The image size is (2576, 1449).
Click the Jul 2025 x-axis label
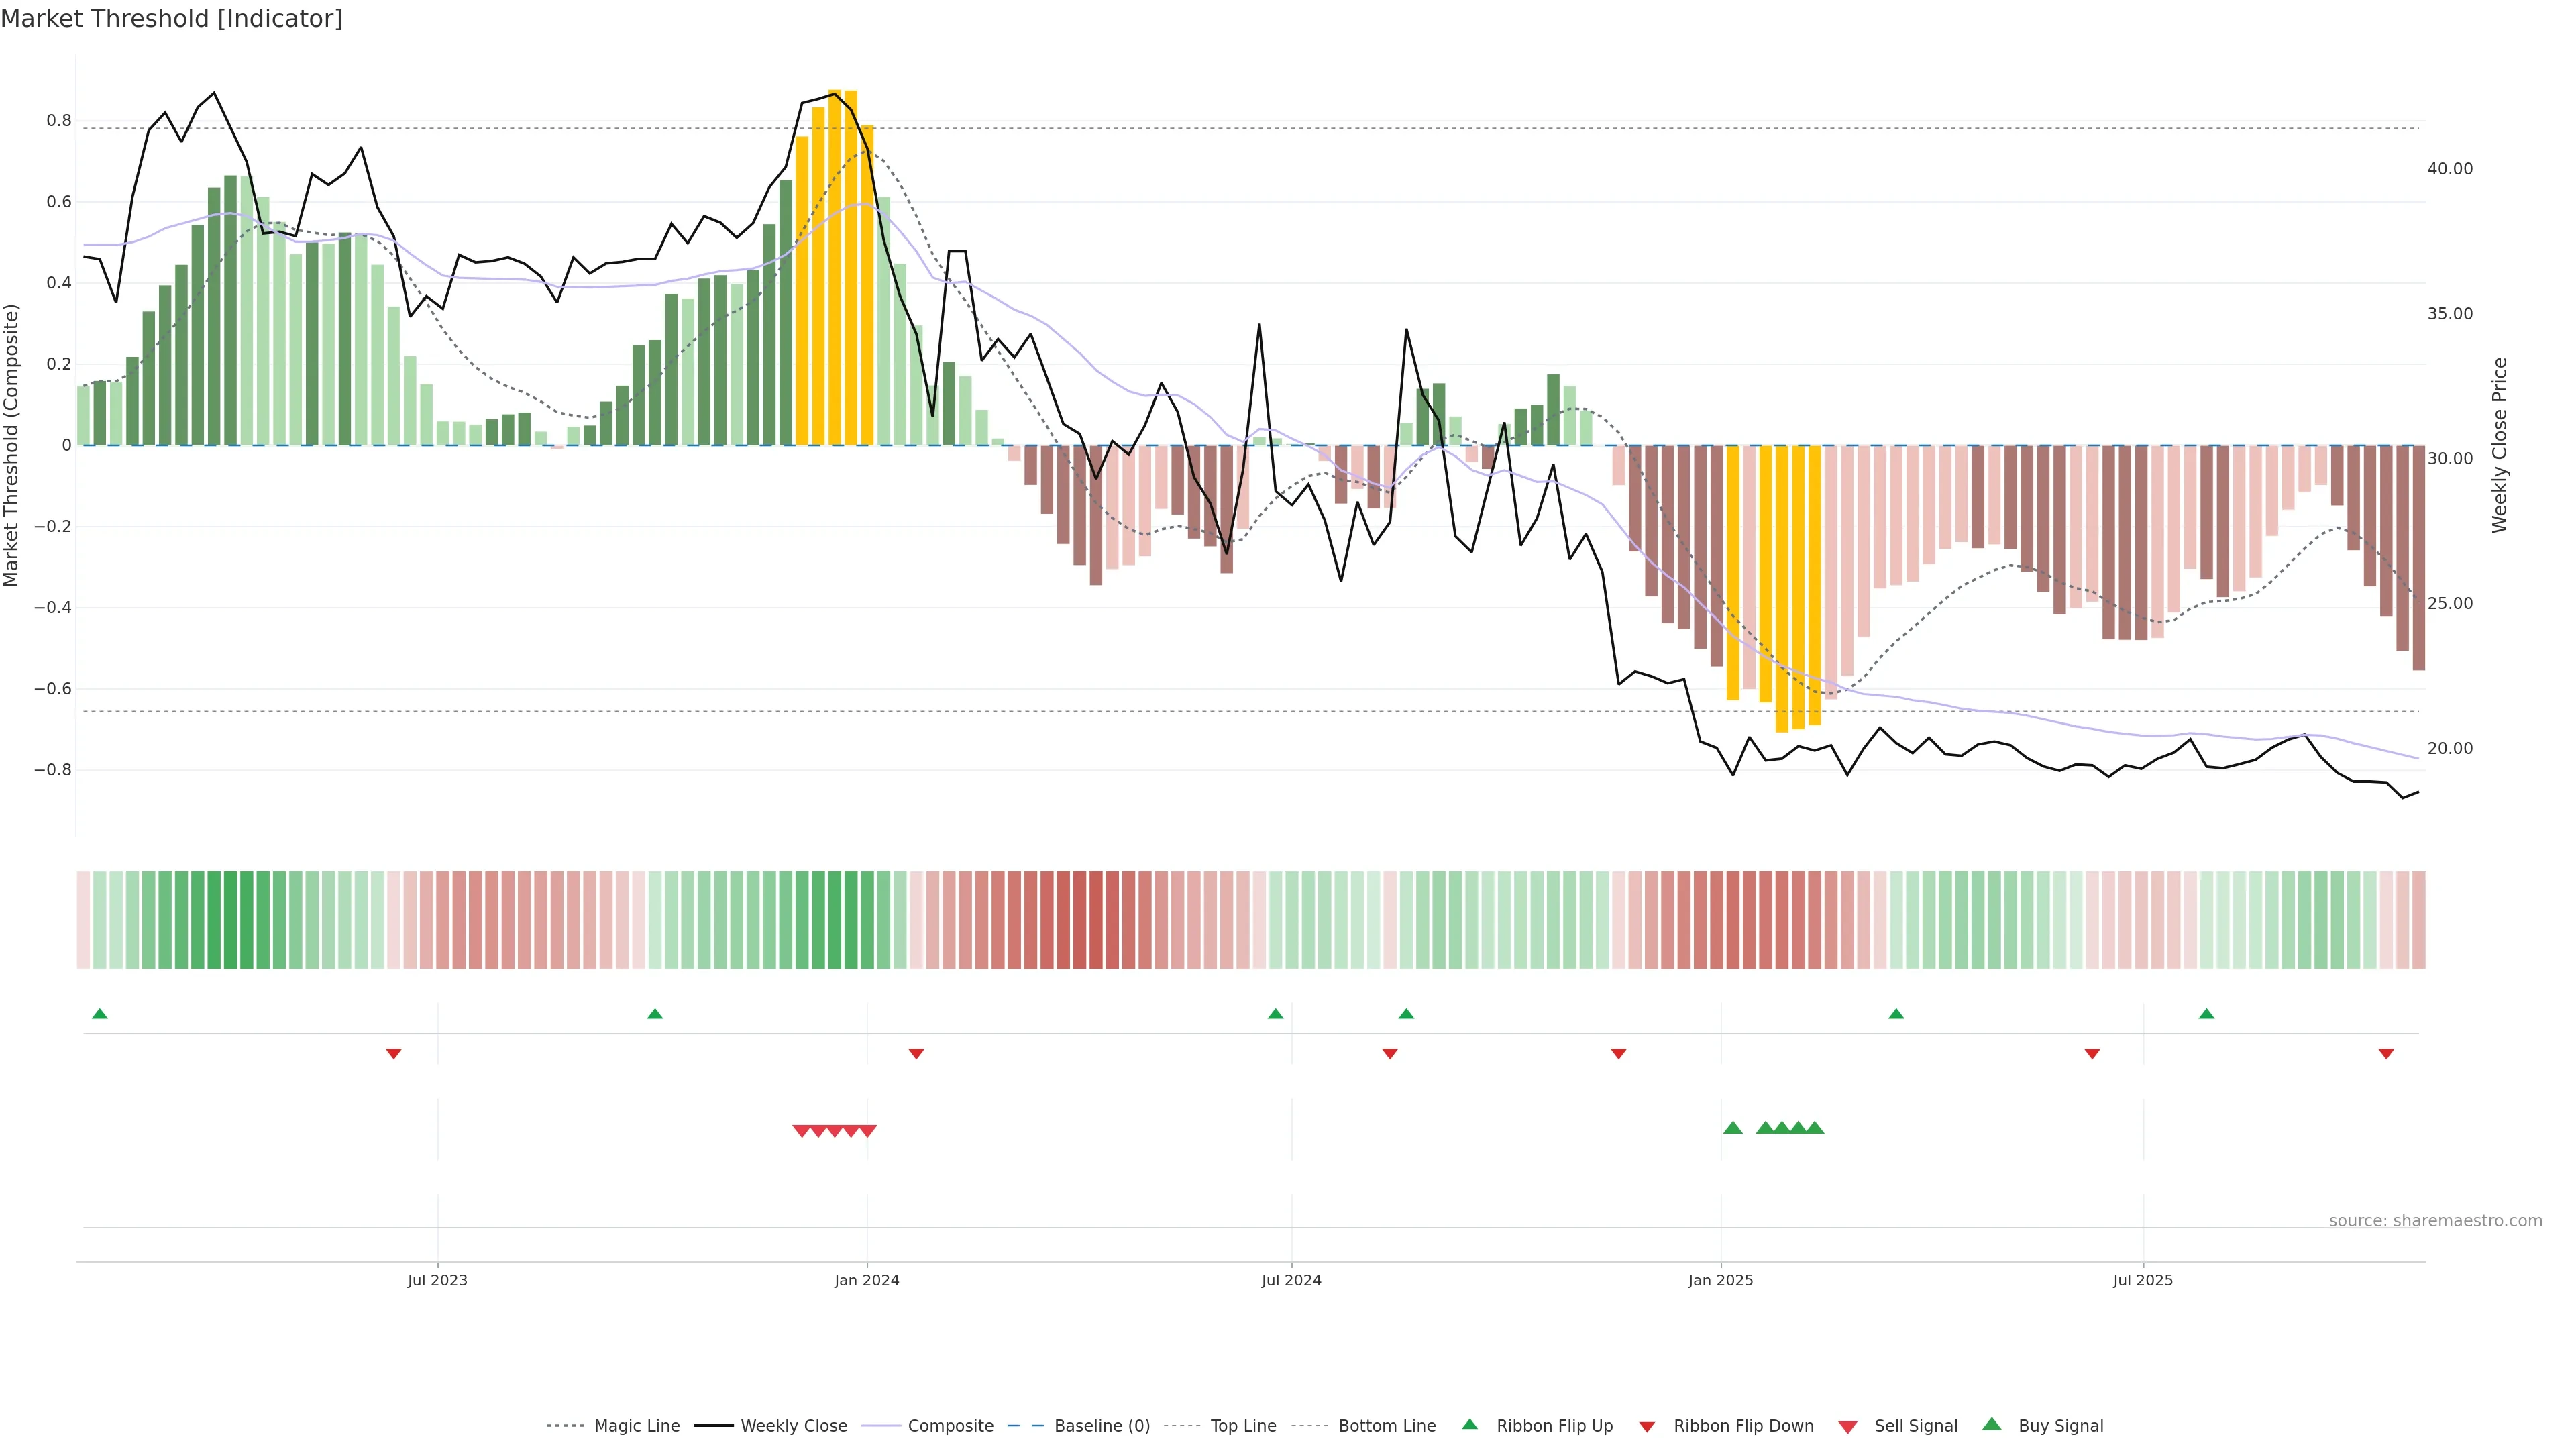coord(2143,1280)
